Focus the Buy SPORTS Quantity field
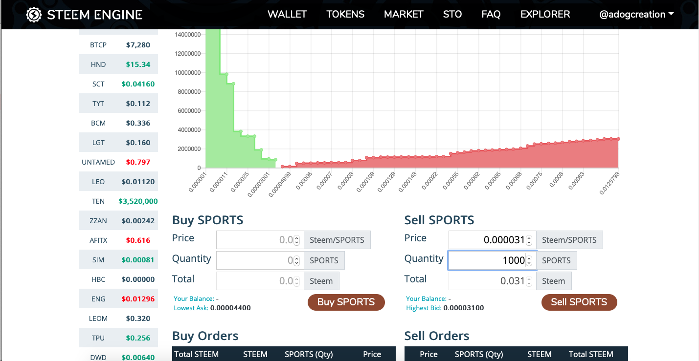Image resolution: width=699 pixels, height=361 pixels. (260, 260)
